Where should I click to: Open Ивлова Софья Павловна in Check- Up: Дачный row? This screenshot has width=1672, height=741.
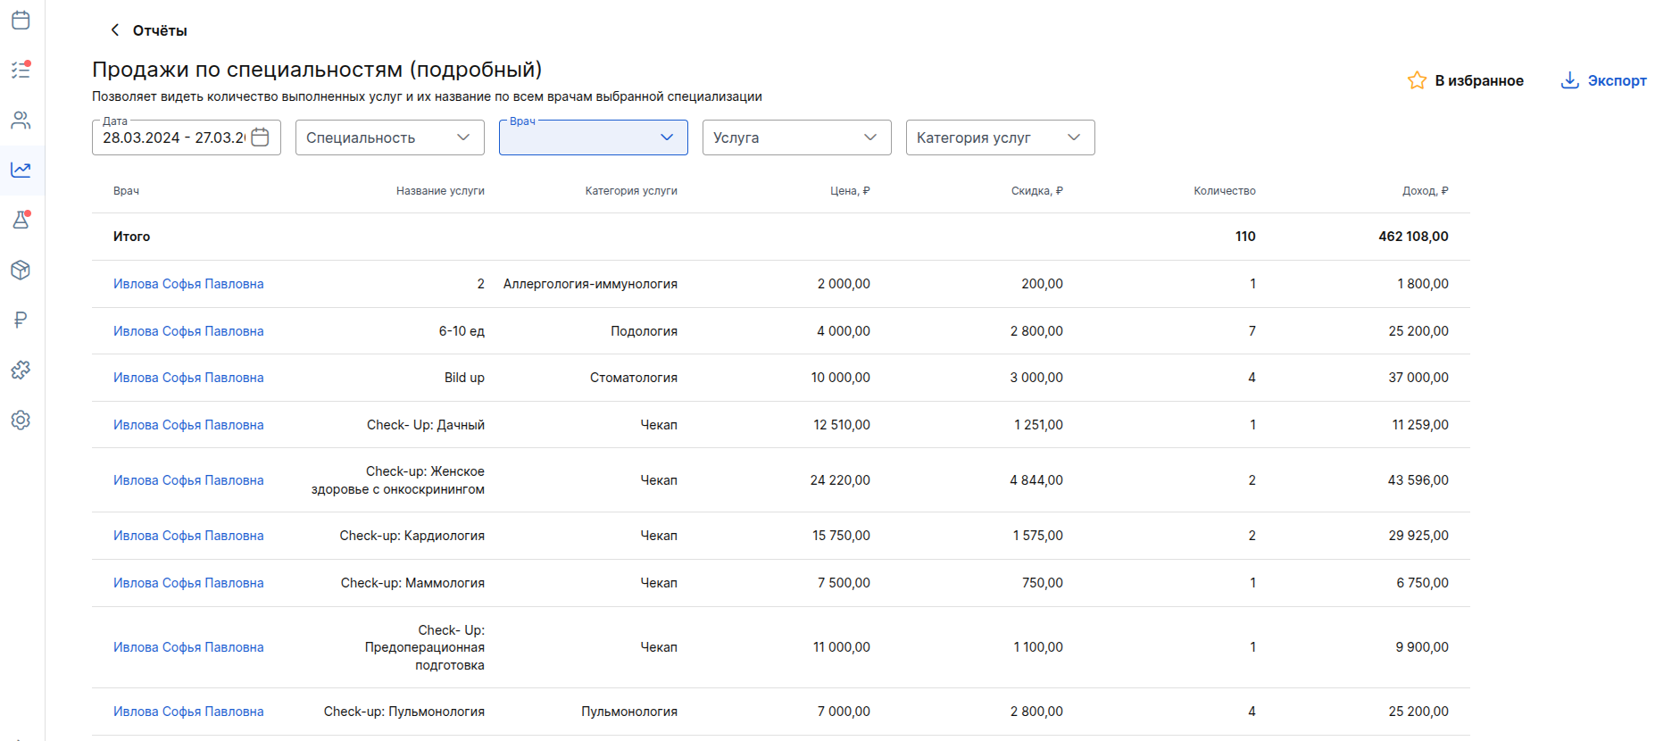pyautogui.click(x=188, y=425)
